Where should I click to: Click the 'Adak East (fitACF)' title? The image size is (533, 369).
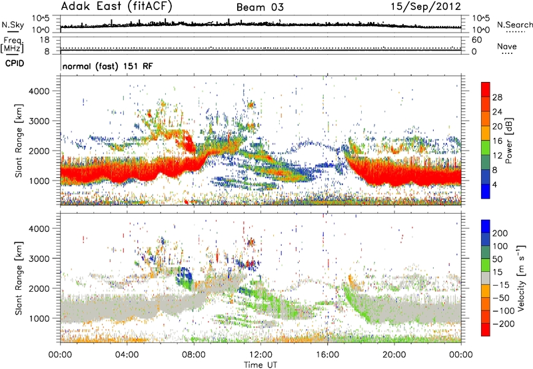click(x=117, y=7)
